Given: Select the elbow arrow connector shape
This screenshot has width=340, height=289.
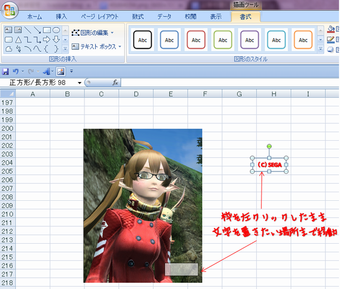Looking at the screenshot, I should (37, 40).
